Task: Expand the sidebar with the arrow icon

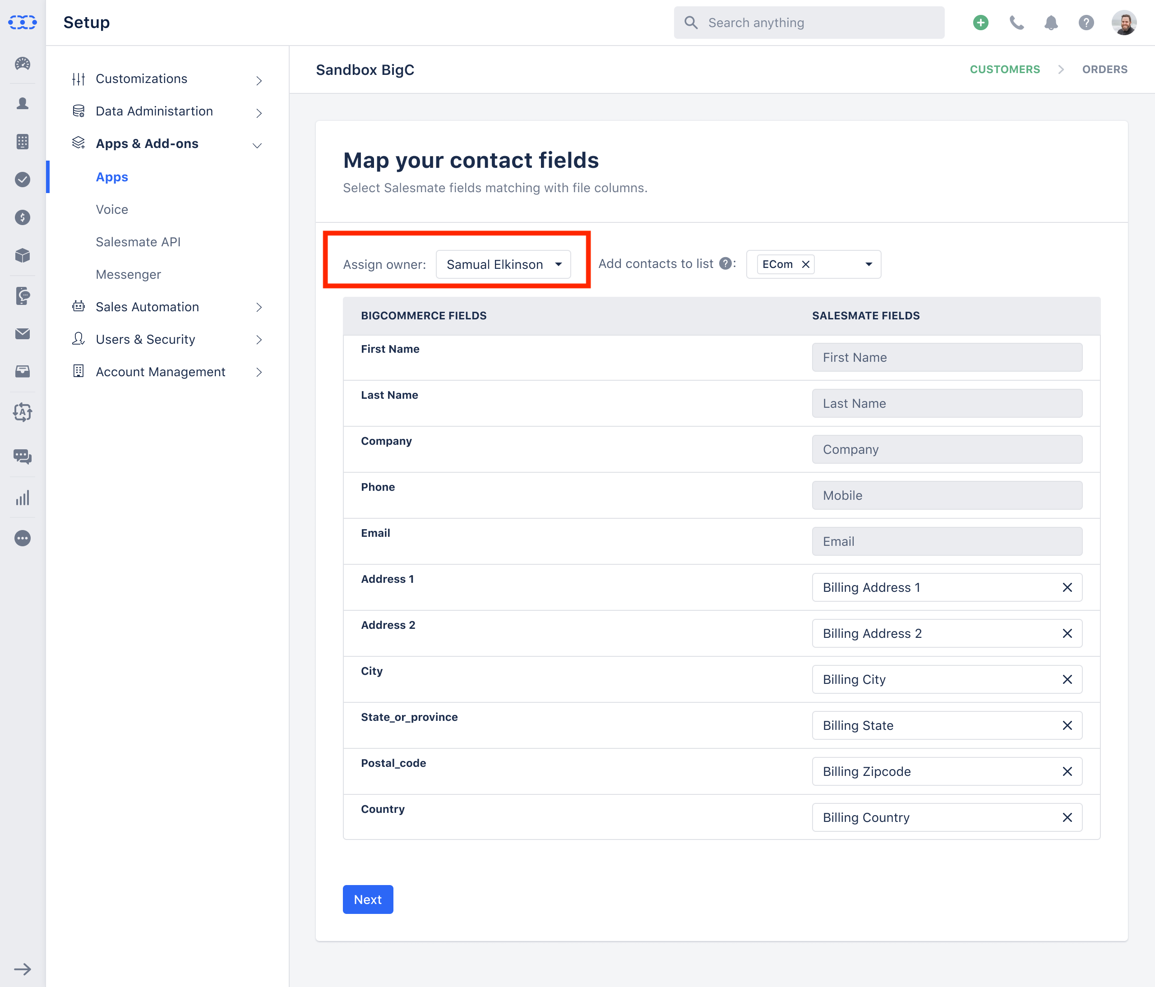Action: 22,969
